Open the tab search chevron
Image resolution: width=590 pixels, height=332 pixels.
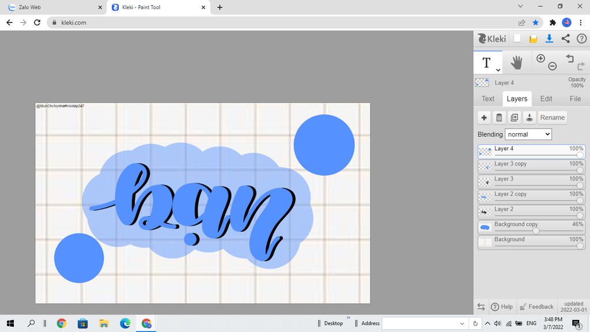click(x=520, y=6)
